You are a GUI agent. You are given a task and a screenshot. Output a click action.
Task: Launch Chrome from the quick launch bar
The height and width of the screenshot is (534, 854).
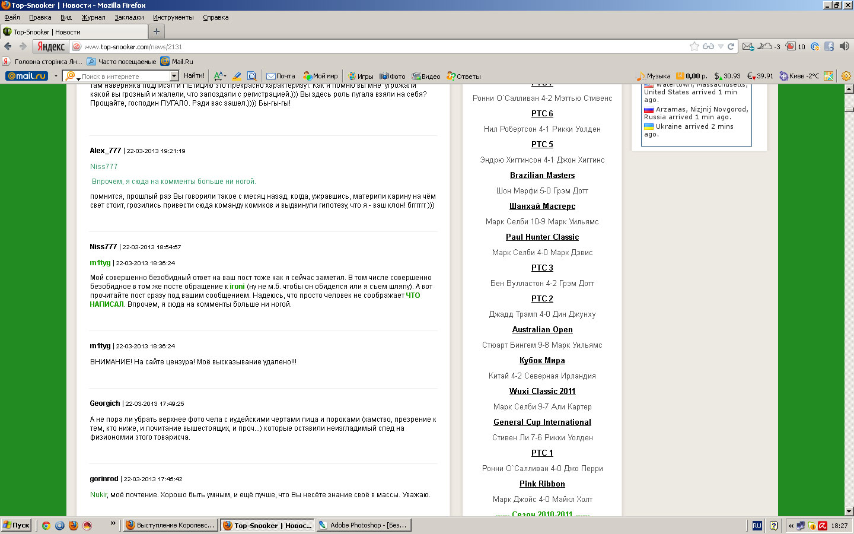(x=46, y=525)
